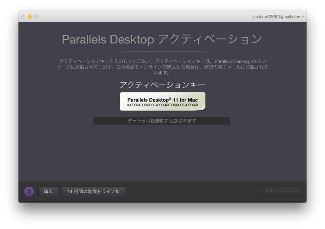
Task: Open account options next to the email address
Action: point(302,16)
